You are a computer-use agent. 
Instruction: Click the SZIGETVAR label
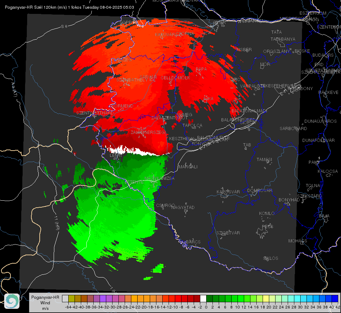click(228, 233)
